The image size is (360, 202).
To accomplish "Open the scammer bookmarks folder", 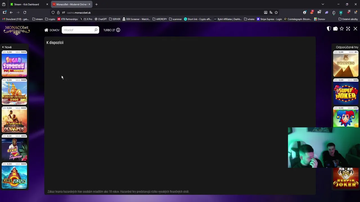I will (175, 19).
